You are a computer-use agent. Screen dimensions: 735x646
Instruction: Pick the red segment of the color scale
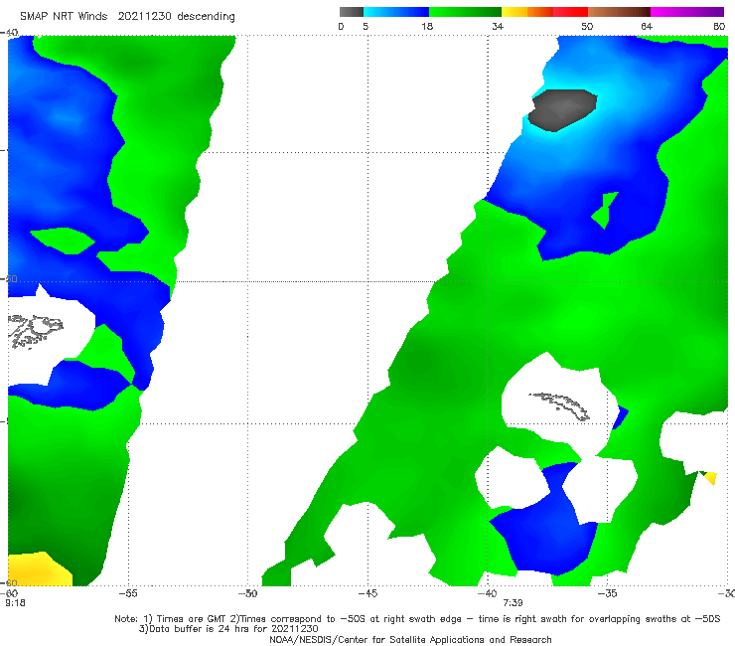coord(570,12)
